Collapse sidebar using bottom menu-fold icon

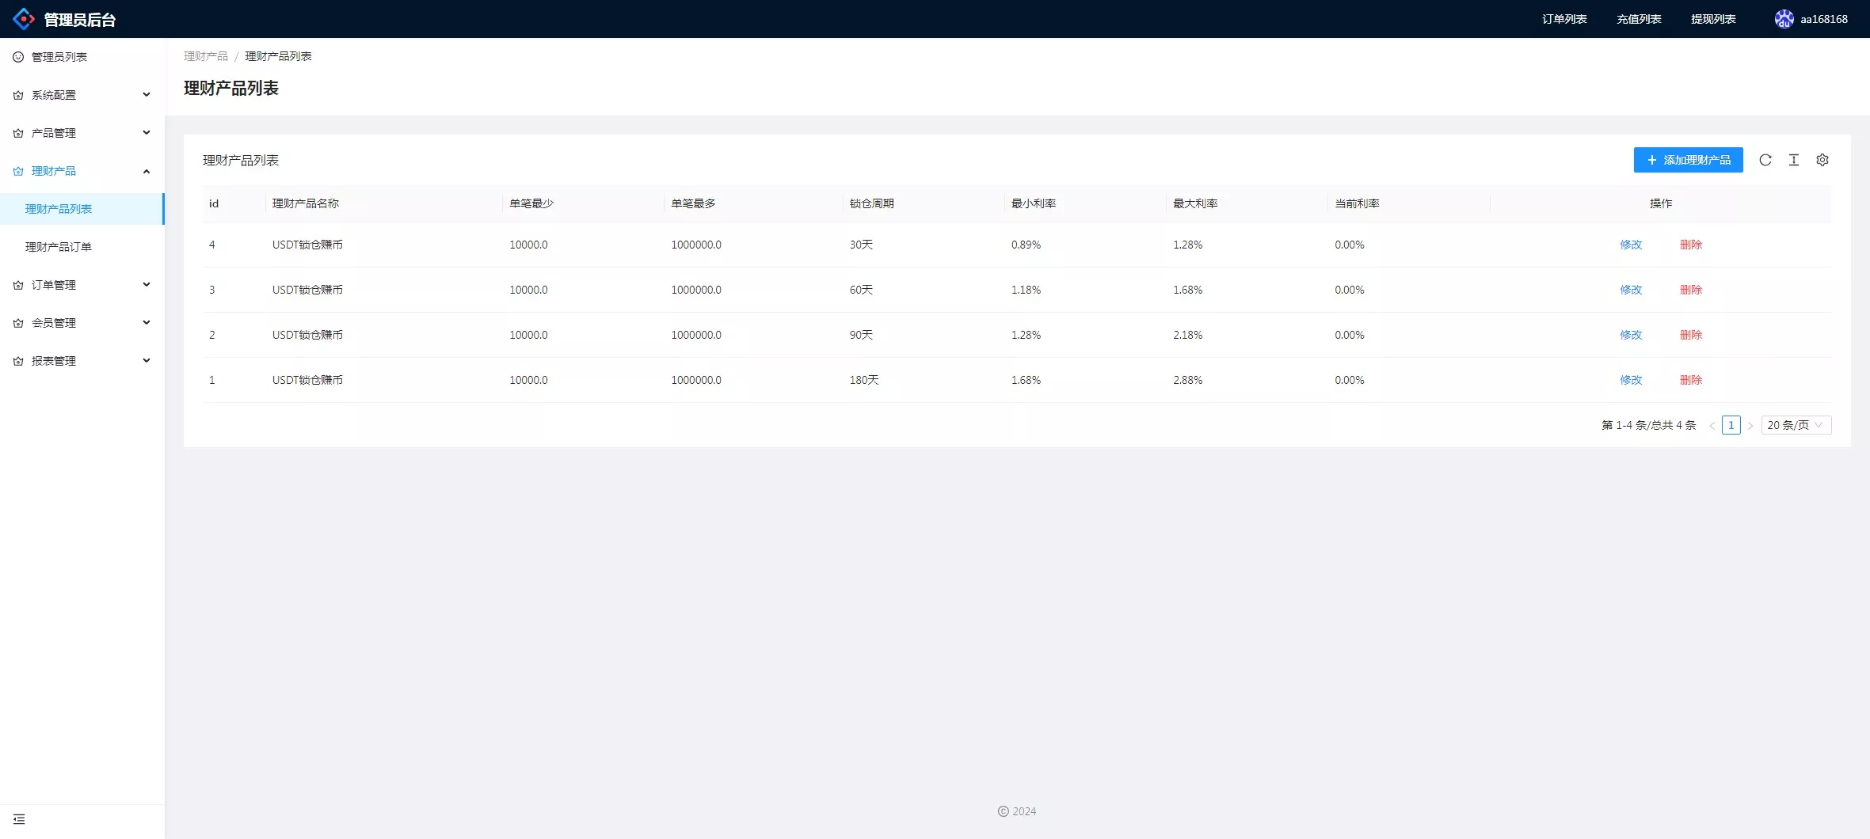[19, 819]
